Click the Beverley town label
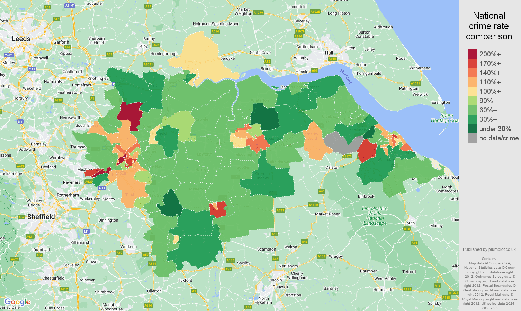Screen dimensions: 521x311 [x=302, y=21]
